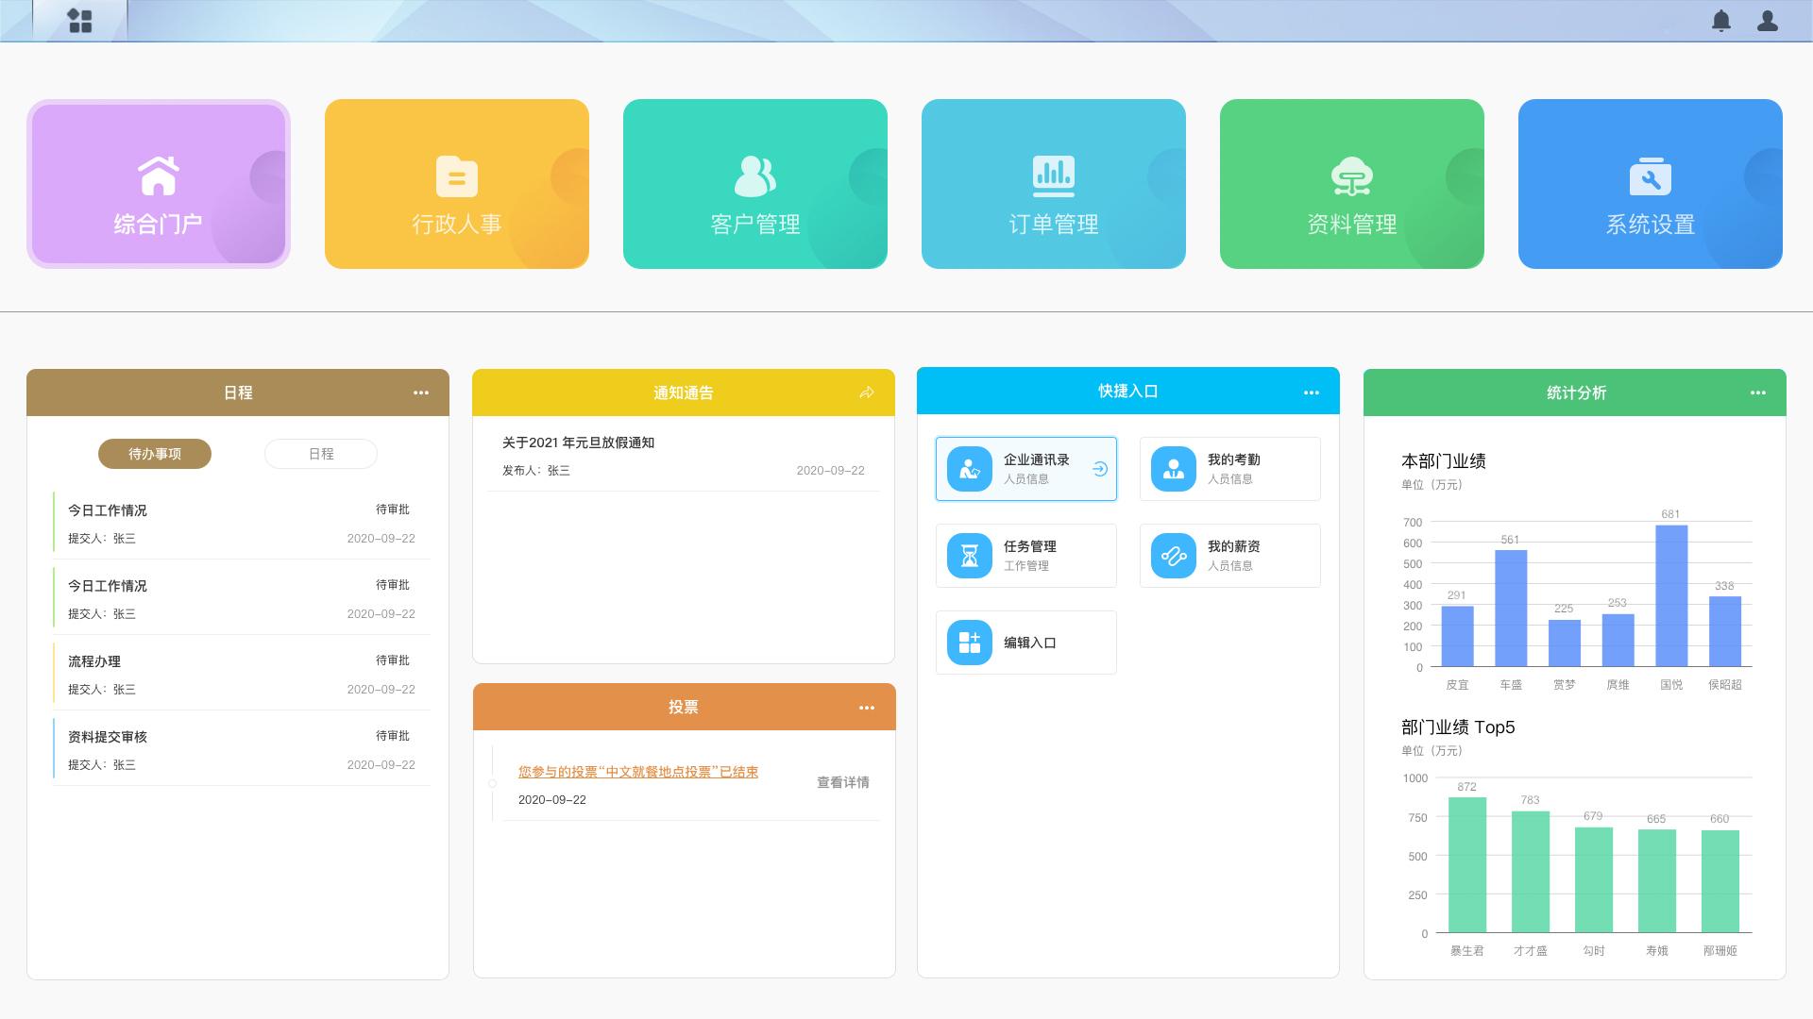Image resolution: width=1813 pixels, height=1019 pixels.
Task: Click 待审批 status of 资料提交审核
Action: tap(393, 736)
